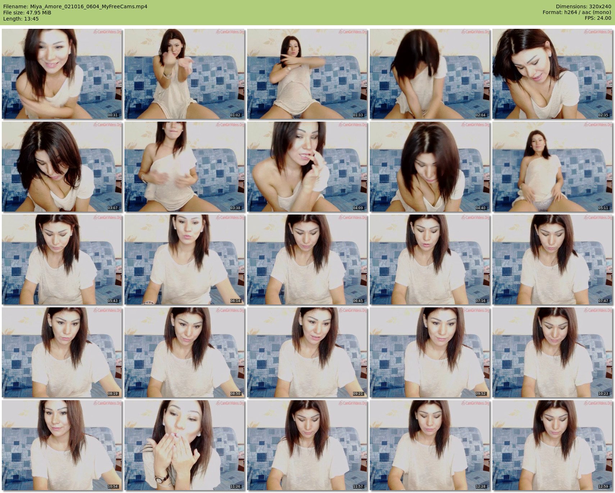This screenshot has height=493, width=615.
Task: Choose the frame stamped 08:50
Action: [x=184, y=352]
